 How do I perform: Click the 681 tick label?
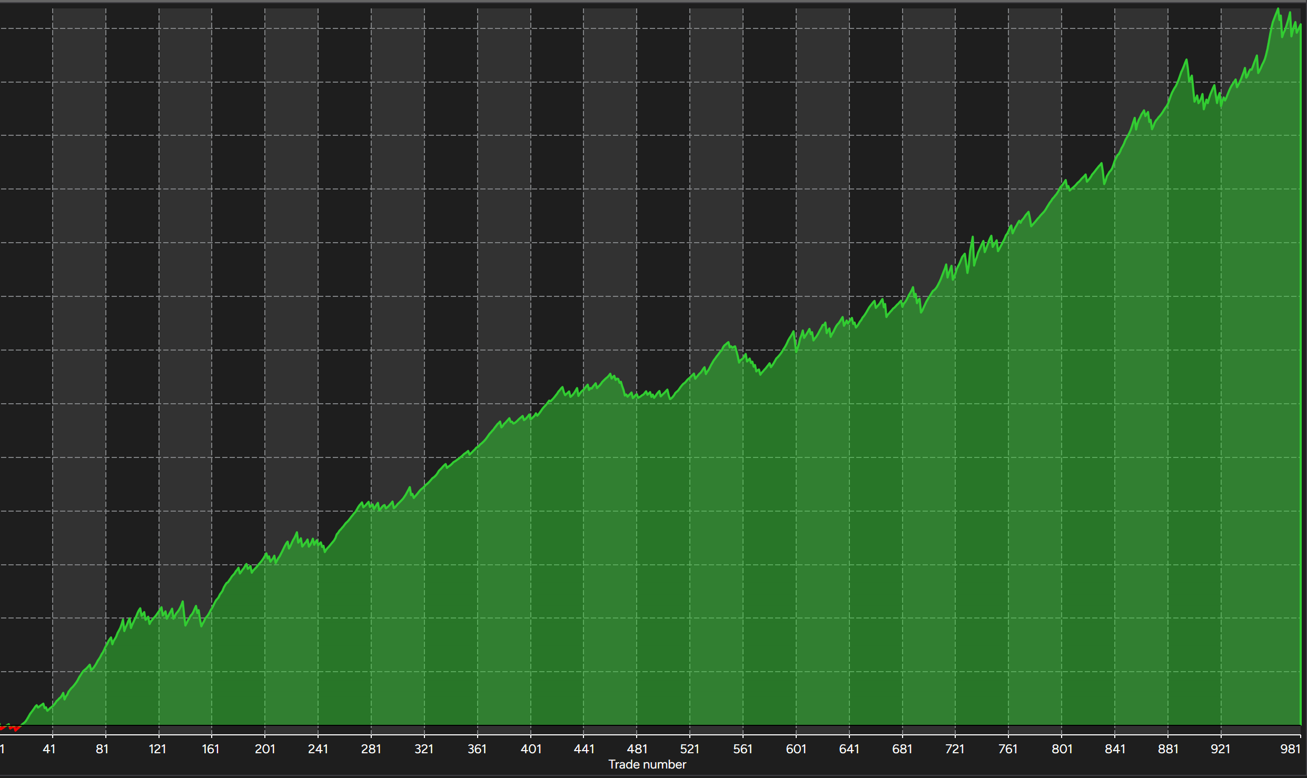(x=903, y=749)
